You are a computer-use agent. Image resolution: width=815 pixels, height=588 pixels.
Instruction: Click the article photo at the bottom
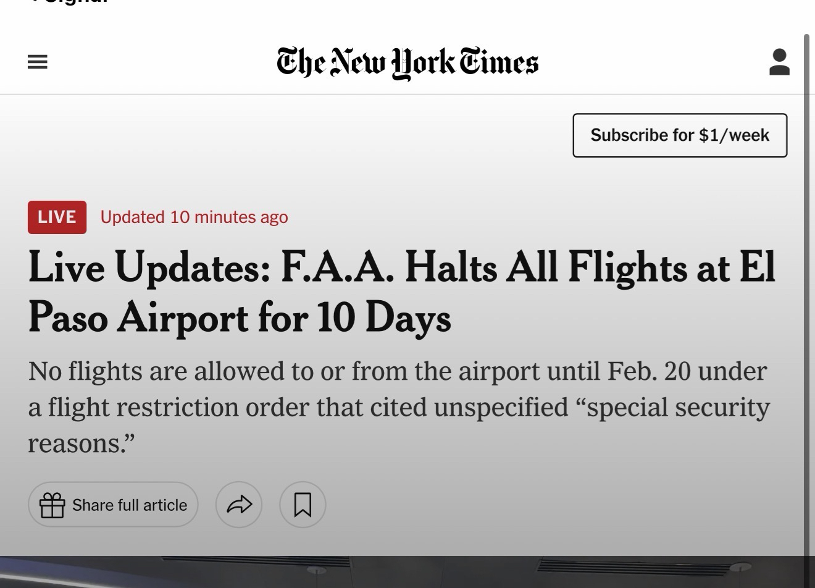[x=407, y=572]
